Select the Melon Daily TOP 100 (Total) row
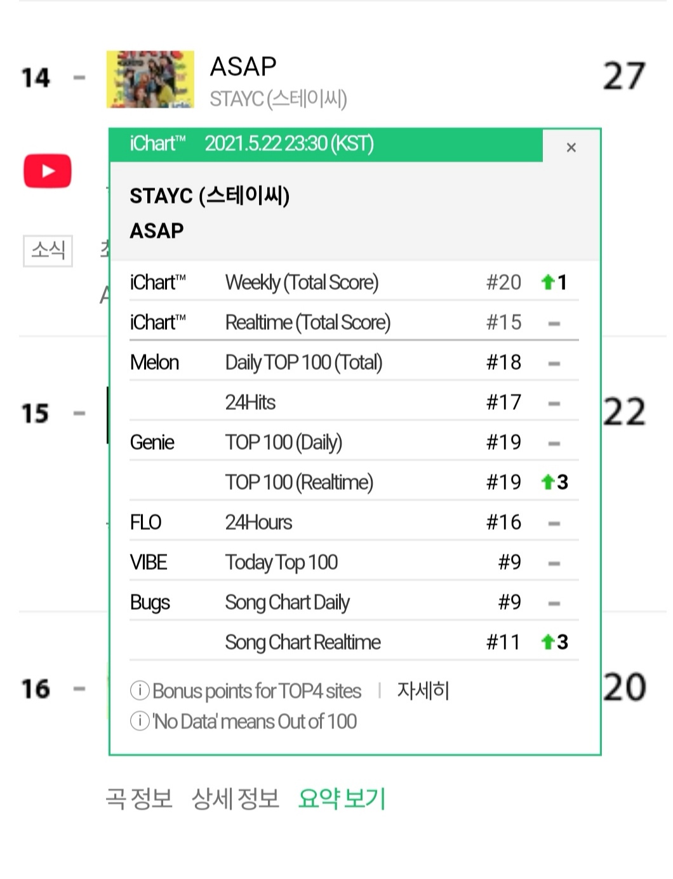 354,362
